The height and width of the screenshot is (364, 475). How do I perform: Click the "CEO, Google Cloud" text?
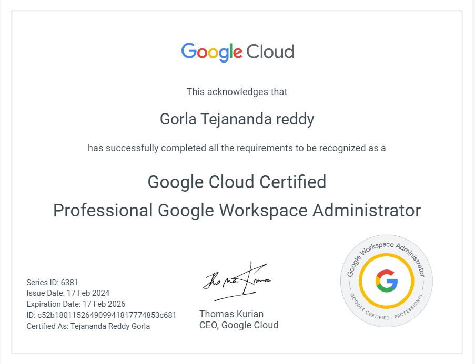(x=239, y=325)
